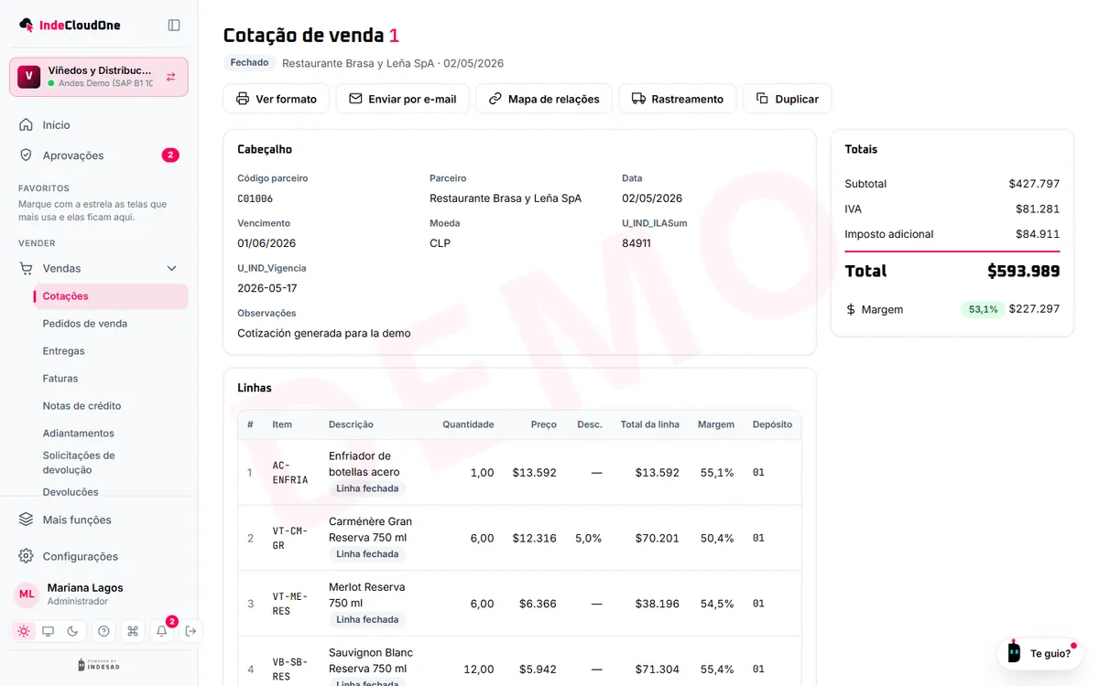Open Mais funções
1099x686 pixels.
99,520
